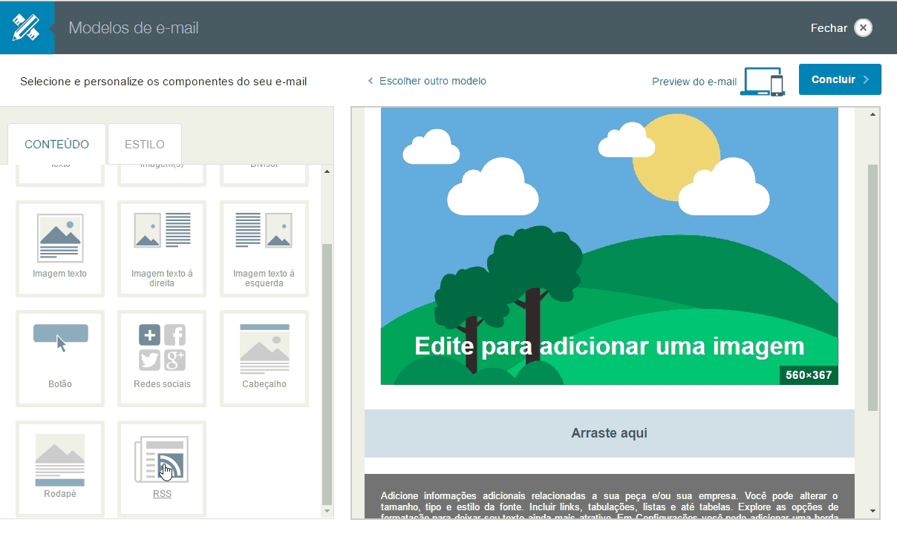Open the Preview do e-mail link
Image resolution: width=897 pixels, height=534 pixels.
tap(694, 82)
